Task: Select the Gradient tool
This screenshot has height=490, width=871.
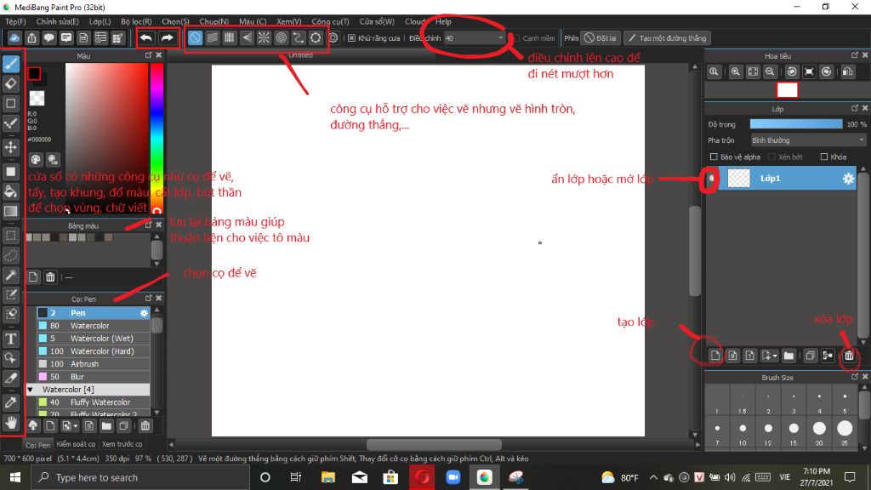Action: tap(11, 211)
